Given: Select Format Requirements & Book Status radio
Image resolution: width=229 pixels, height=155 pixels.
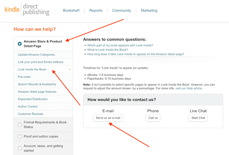Looking at the screenshot, I should (x=20, y=124).
